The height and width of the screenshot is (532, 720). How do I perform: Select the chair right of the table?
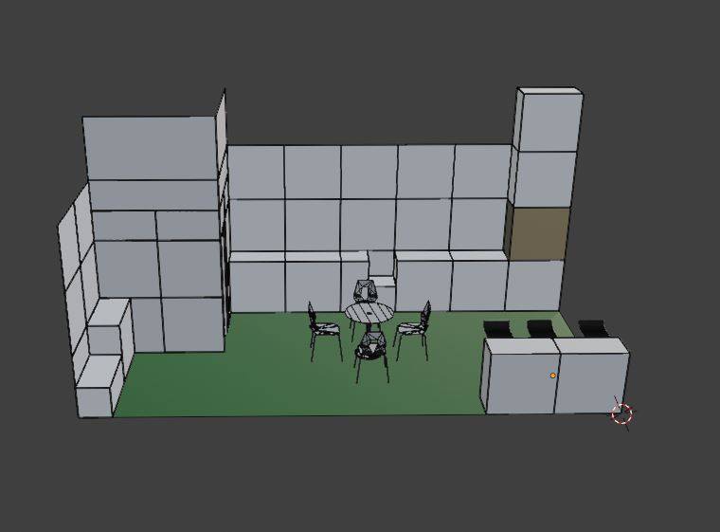point(413,328)
